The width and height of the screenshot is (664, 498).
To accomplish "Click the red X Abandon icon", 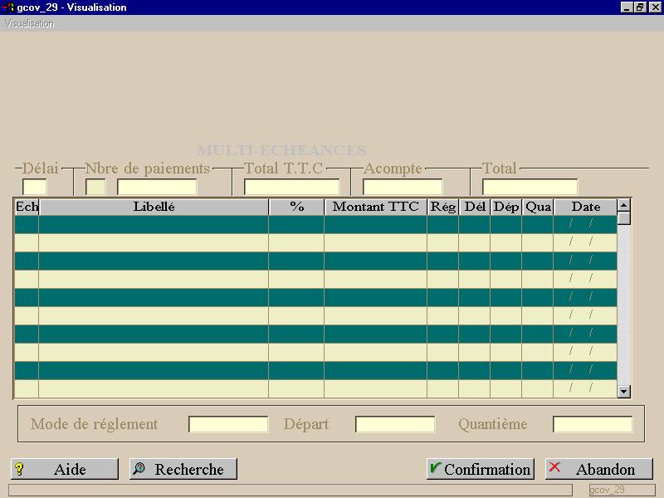I will click(554, 467).
